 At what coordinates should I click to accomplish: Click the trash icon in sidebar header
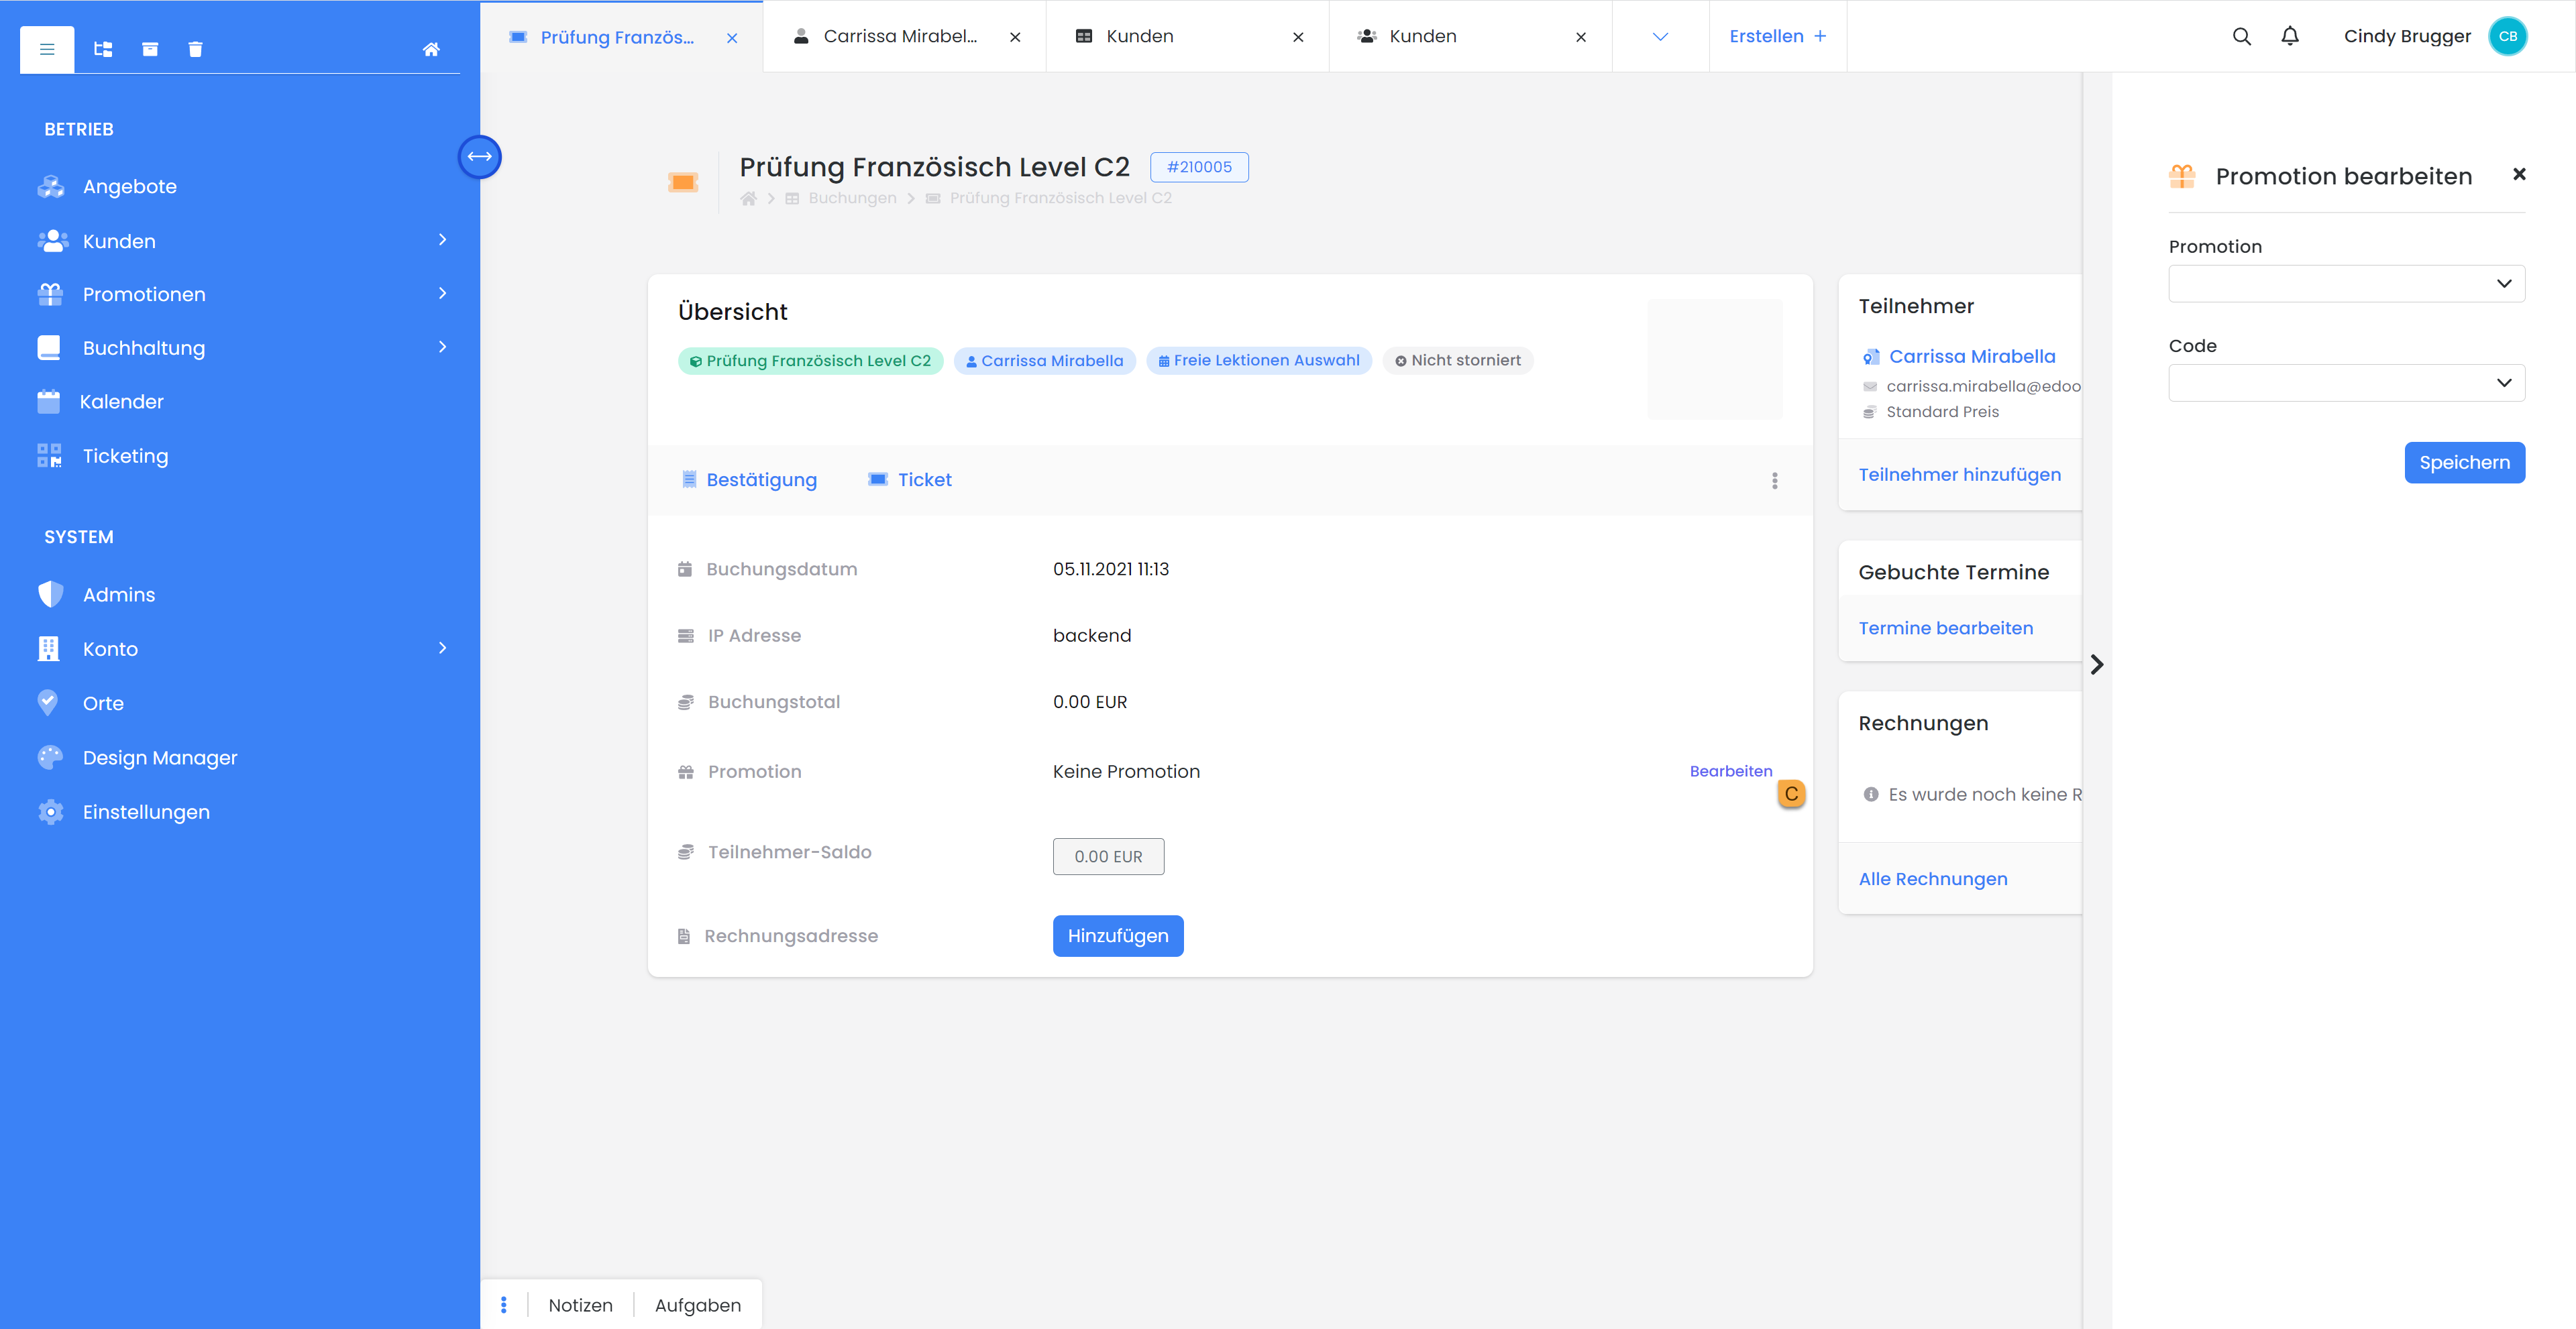[x=195, y=49]
